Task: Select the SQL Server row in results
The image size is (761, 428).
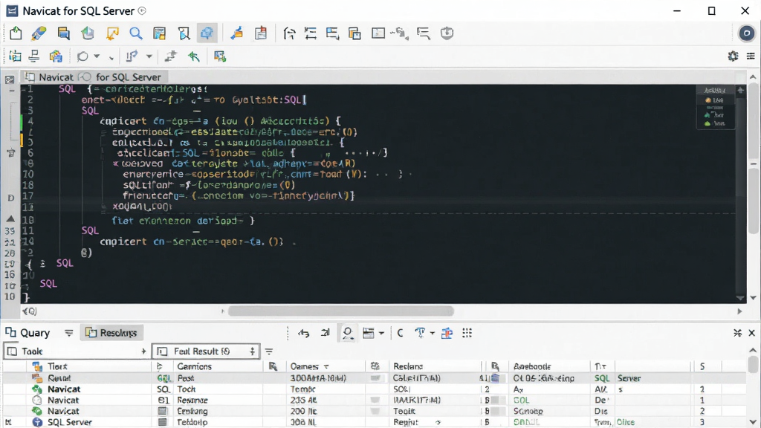Action: (374, 422)
